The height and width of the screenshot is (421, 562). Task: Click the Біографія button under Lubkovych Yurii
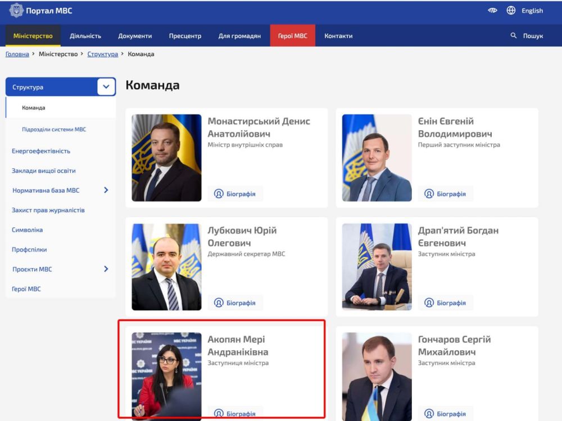(x=235, y=303)
